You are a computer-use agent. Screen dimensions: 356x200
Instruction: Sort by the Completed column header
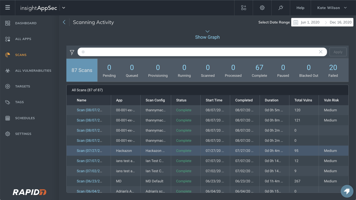pos(244,100)
